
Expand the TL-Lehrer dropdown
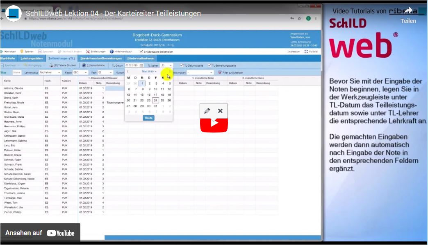coord(171,65)
